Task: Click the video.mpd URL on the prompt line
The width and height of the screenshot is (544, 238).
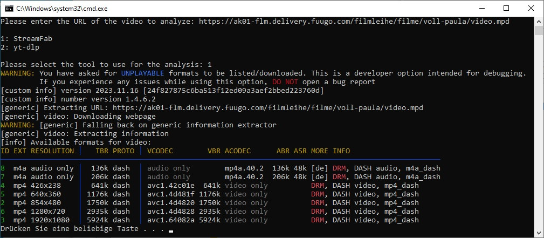Action: pyautogui.click(x=354, y=22)
